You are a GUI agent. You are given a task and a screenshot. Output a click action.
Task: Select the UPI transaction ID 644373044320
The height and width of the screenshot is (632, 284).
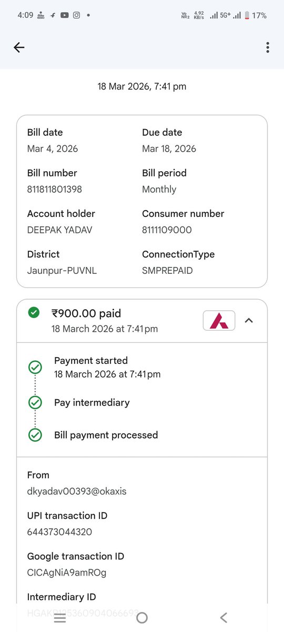click(x=59, y=532)
